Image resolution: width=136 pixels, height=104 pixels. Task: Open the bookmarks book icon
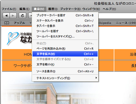point(7,23)
